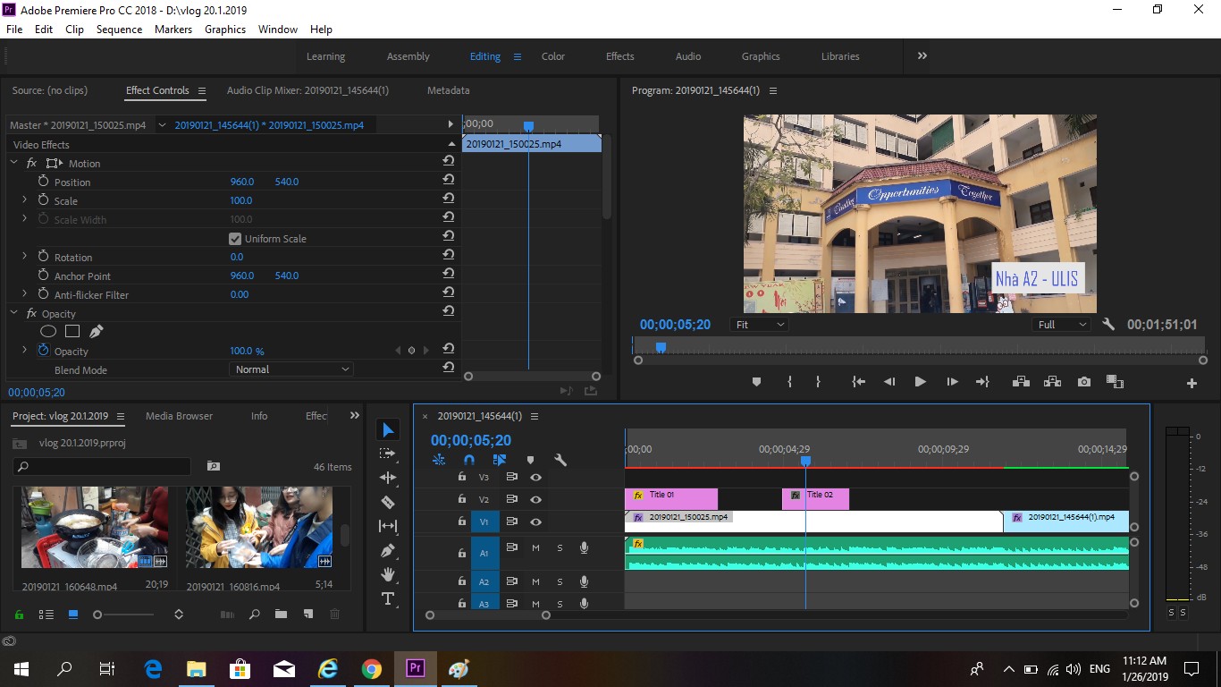1221x687 pixels.
Task: Open the Fit zoom level dropdown
Action: coord(760,325)
